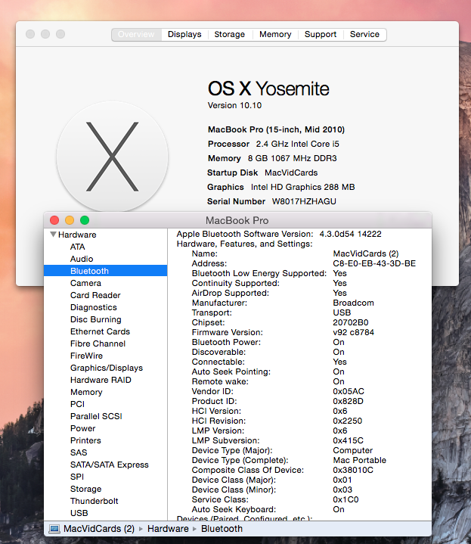
Task: Click MacBook Pro (15-inch, Mid 2010) model text
Action: click(x=276, y=129)
